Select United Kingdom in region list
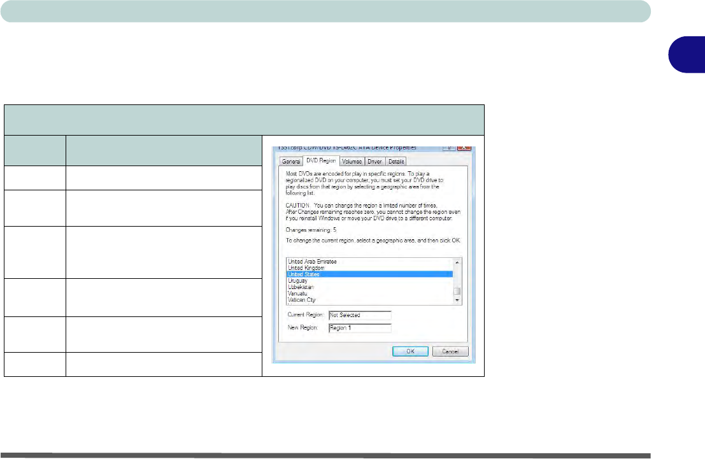 tap(306, 268)
